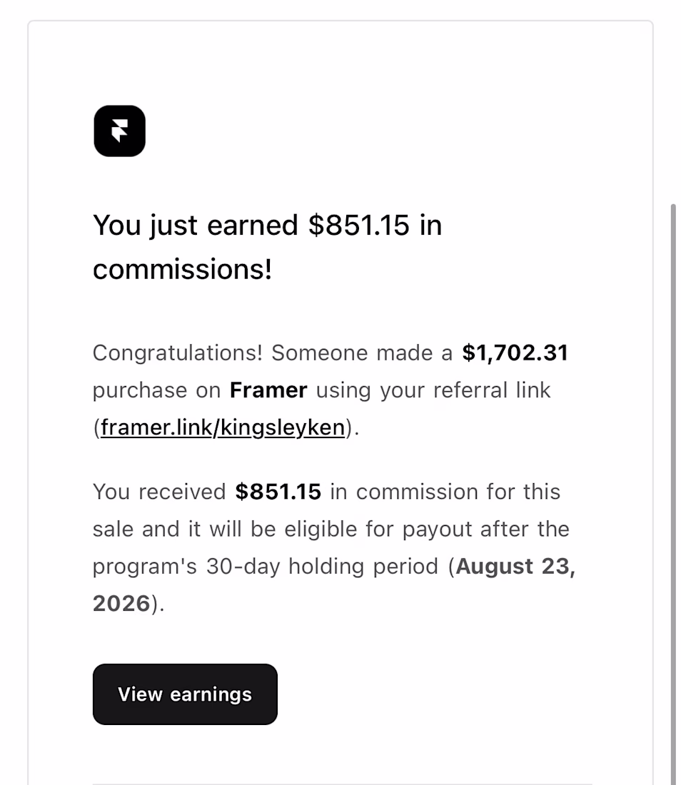Select the bold $1,702.31 purchase amount
The height and width of the screenshot is (785, 681).
point(515,353)
